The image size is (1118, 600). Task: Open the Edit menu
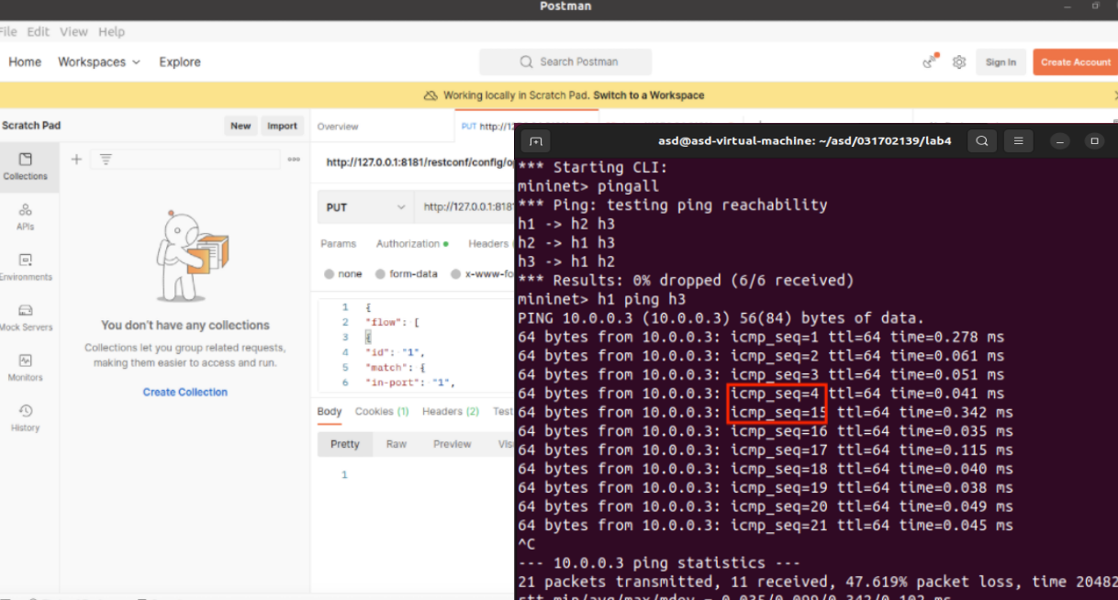point(38,31)
